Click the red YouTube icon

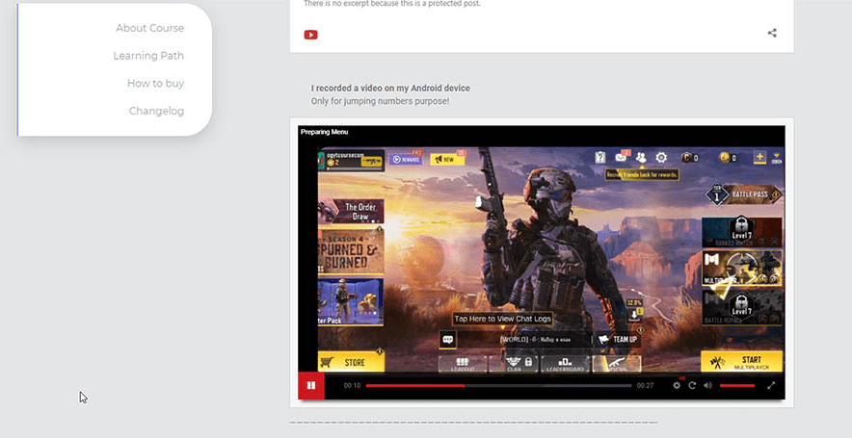(311, 35)
